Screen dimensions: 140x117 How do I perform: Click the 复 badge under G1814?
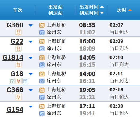tap(19, 65)
